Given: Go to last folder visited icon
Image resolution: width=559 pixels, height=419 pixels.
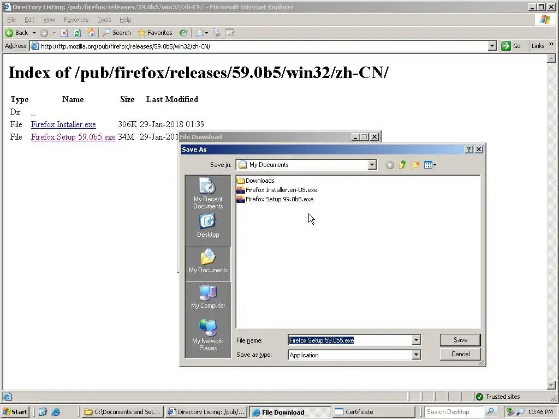Looking at the screenshot, I should tap(390, 165).
